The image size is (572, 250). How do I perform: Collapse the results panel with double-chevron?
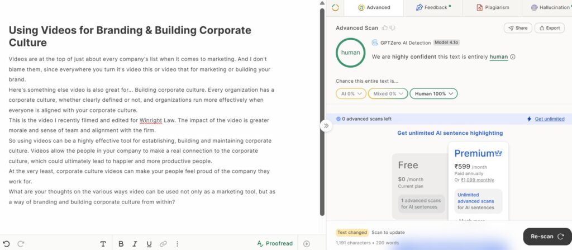coord(326,126)
